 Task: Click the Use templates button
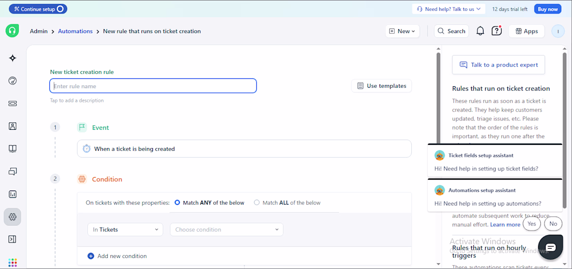(381, 86)
